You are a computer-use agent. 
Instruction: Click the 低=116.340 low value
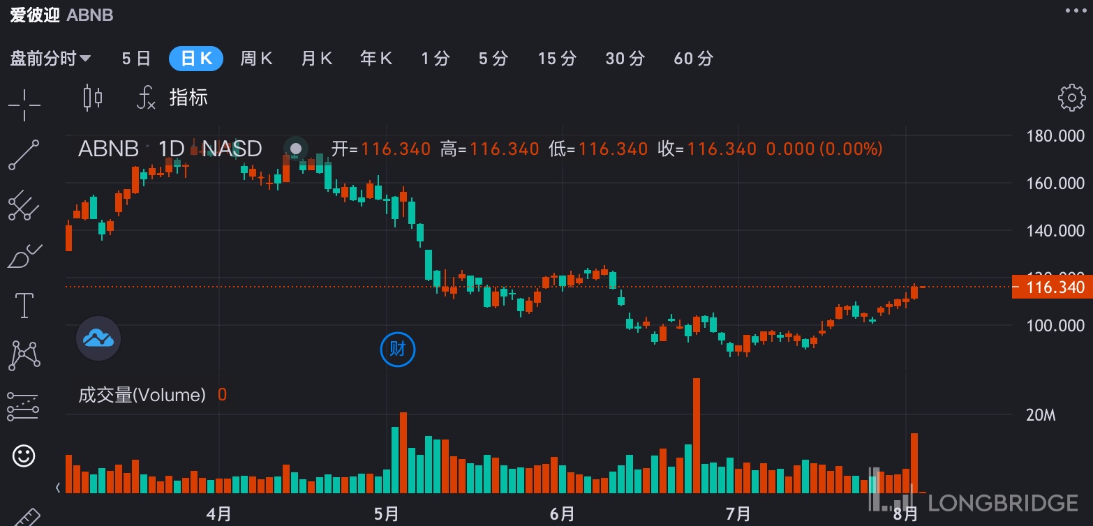pyautogui.click(x=598, y=149)
